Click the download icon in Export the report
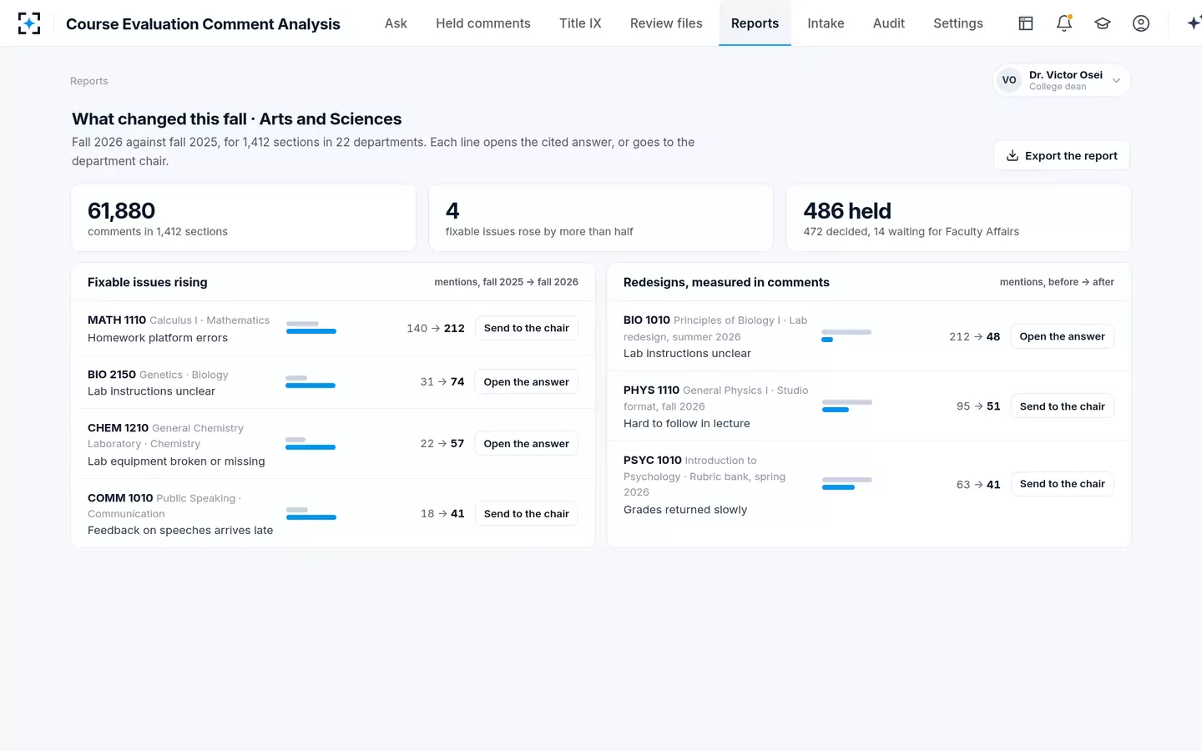Image resolution: width=1202 pixels, height=751 pixels. [x=1013, y=155]
